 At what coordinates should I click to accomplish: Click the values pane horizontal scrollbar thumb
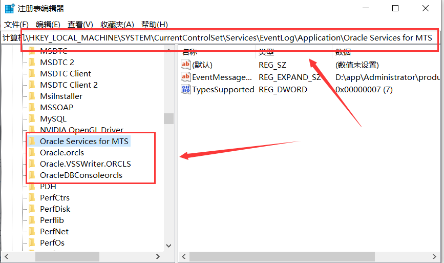[x=282, y=257]
